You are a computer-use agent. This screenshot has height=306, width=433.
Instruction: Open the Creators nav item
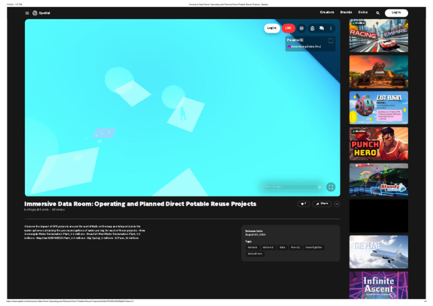(327, 12)
